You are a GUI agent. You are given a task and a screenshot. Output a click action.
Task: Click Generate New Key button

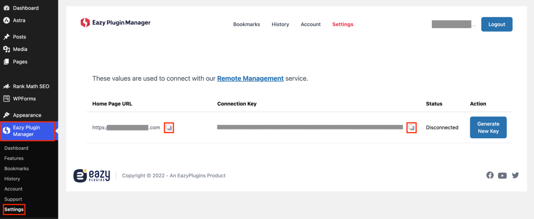coord(488,127)
